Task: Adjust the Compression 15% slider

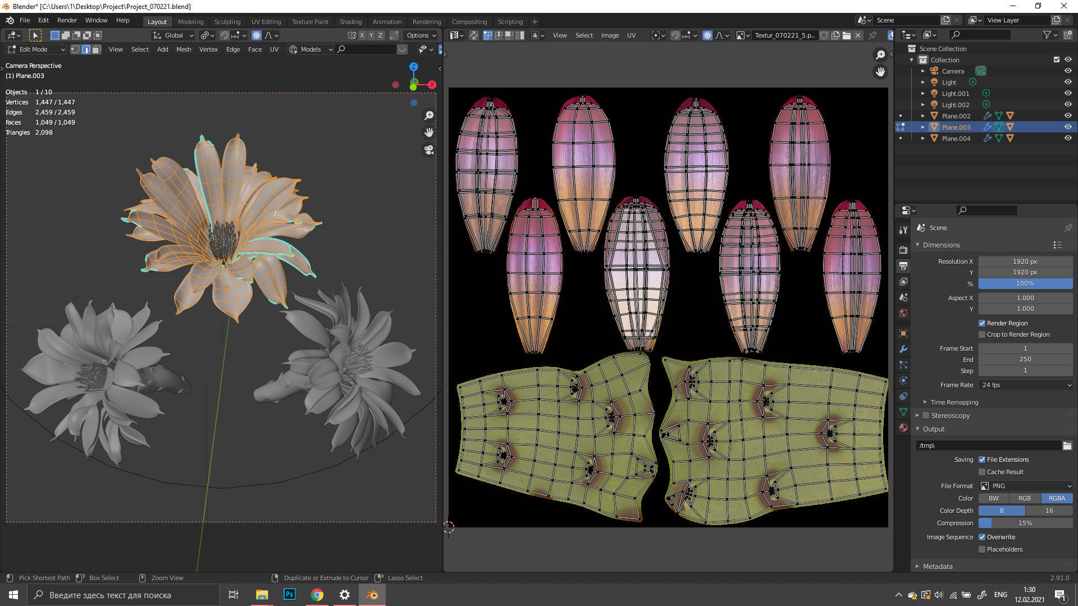Action: tap(1025, 523)
